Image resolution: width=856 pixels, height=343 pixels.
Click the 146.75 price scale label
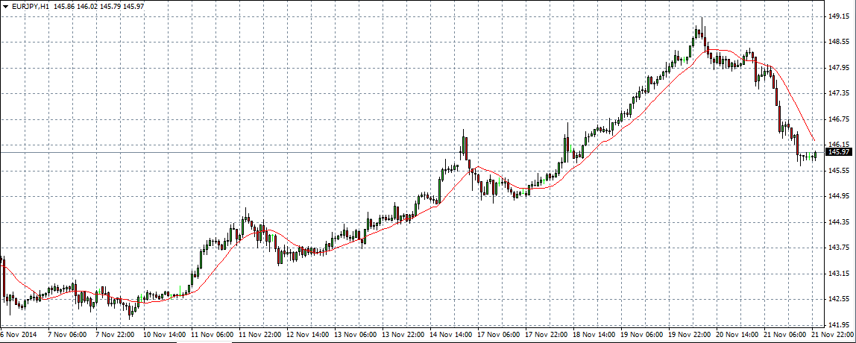837,119
